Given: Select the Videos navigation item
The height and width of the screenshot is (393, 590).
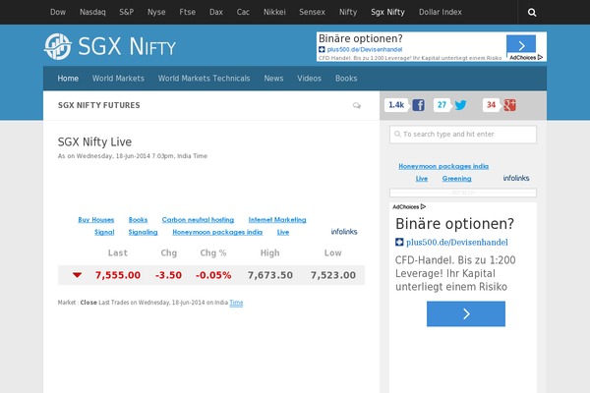Looking at the screenshot, I should tap(309, 79).
